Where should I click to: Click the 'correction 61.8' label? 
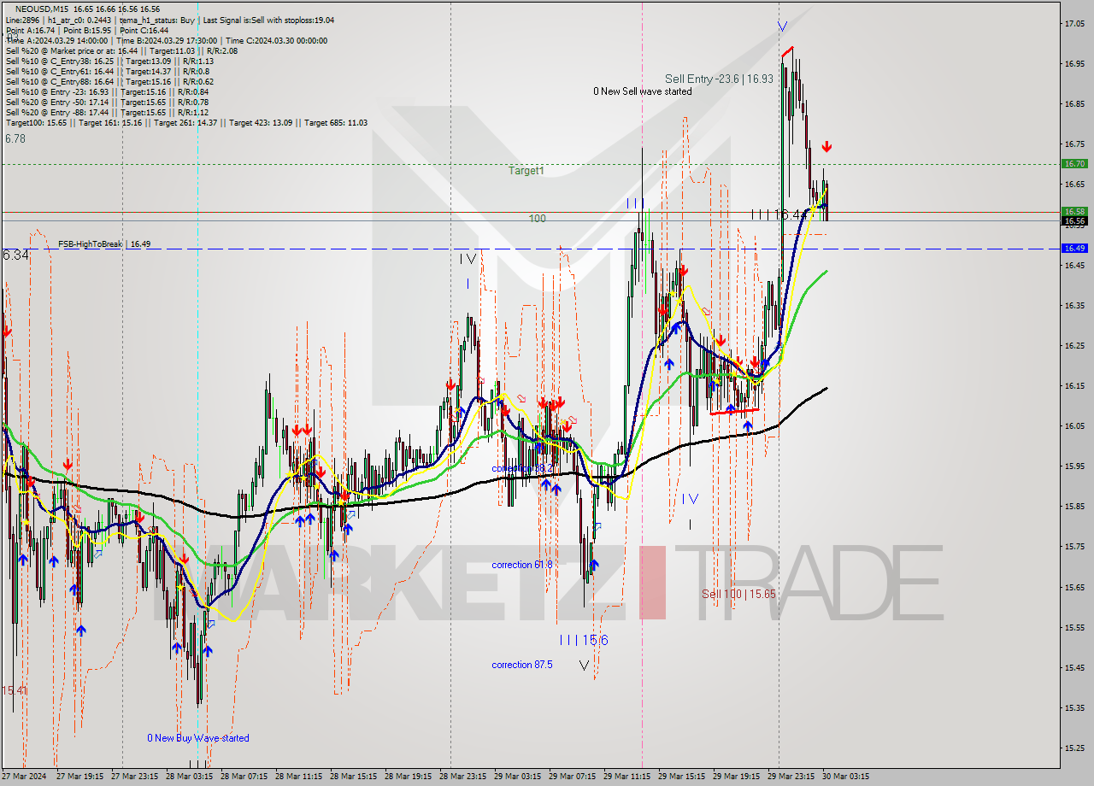click(521, 565)
